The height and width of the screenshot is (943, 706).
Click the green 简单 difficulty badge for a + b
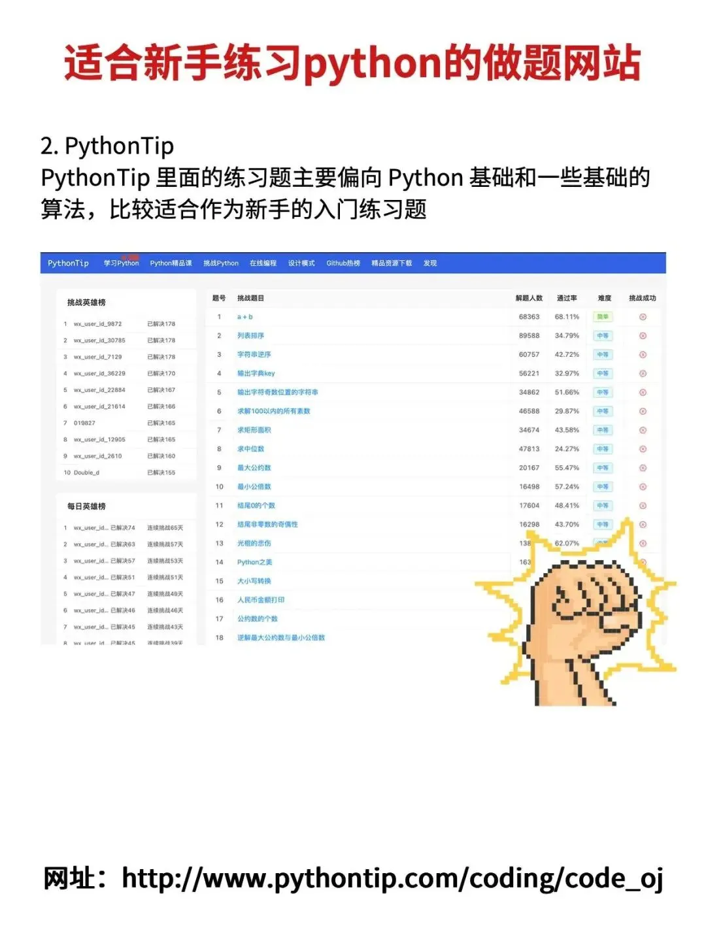(x=603, y=317)
